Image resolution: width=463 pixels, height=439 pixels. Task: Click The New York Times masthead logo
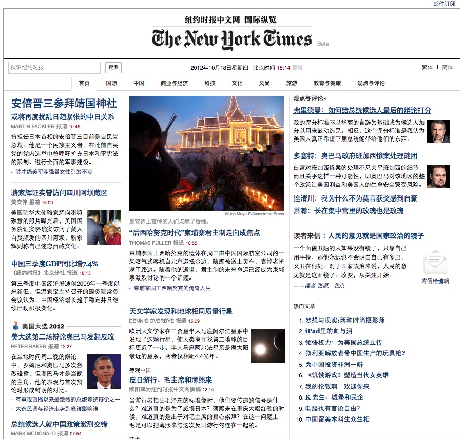point(231,37)
